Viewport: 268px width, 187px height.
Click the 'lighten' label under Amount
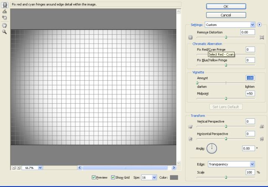[250, 87]
